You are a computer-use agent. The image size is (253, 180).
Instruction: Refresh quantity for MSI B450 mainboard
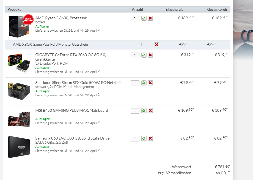[144, 111]
